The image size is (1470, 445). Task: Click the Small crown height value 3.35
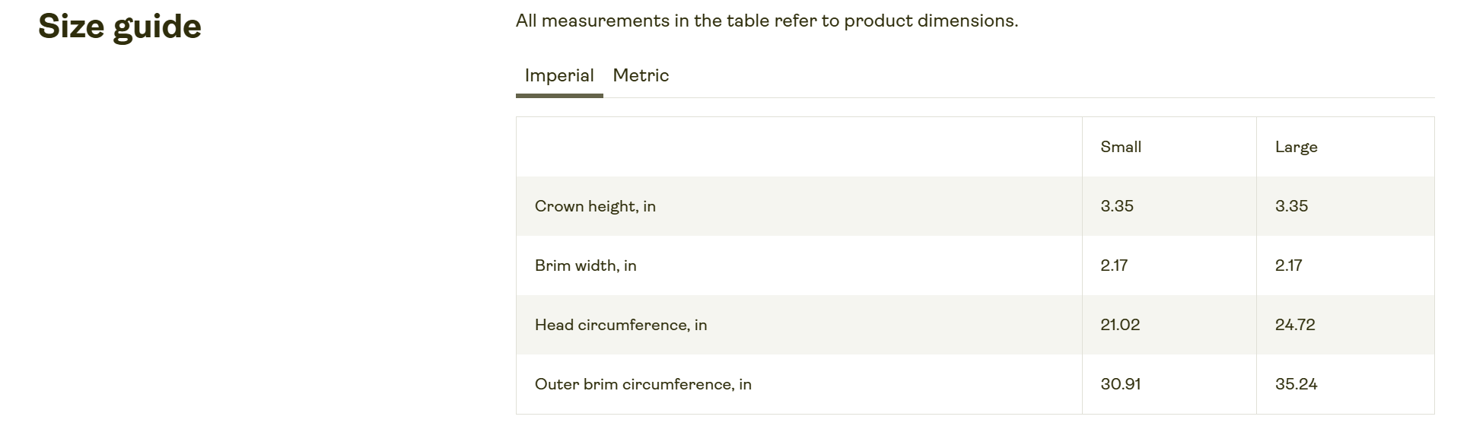pos(1117,206)
